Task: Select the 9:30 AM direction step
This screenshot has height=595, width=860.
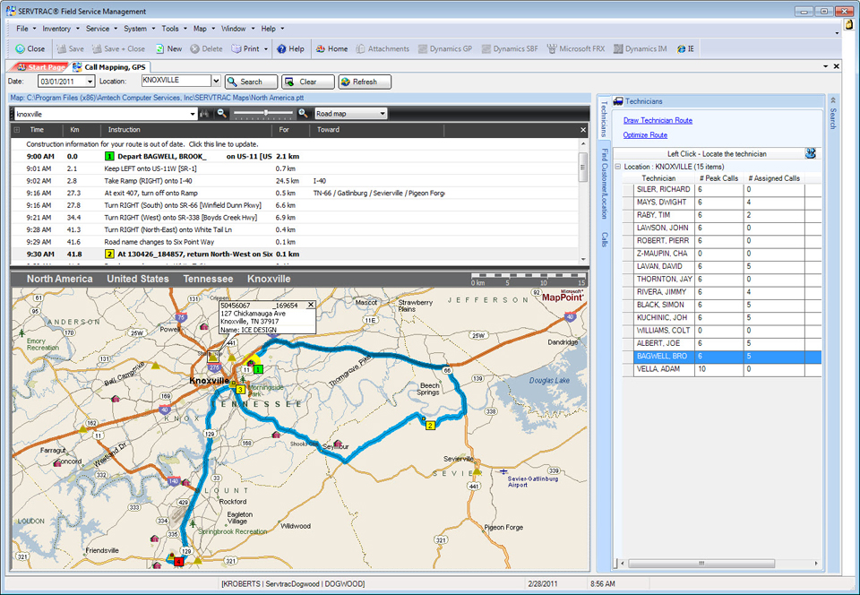Action: click(294, 254)
